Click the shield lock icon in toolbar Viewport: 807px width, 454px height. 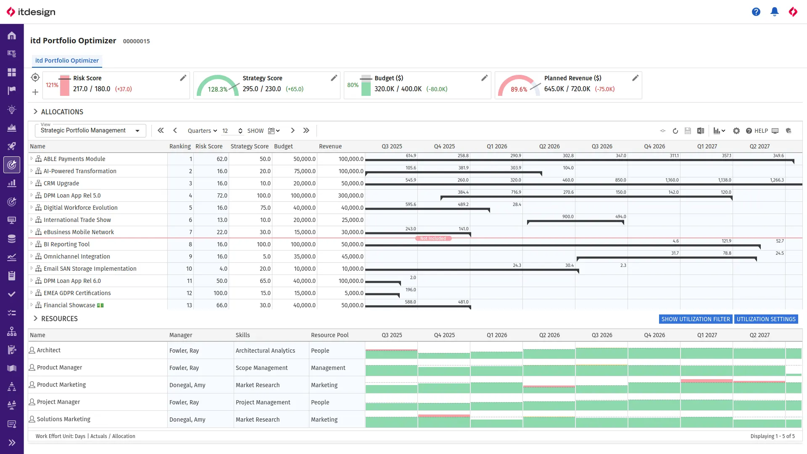coord(789,131)
